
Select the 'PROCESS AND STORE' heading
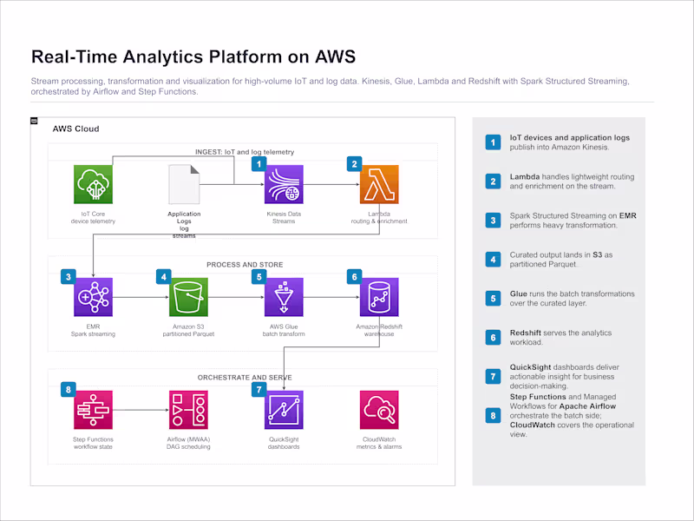coord(245,265)
